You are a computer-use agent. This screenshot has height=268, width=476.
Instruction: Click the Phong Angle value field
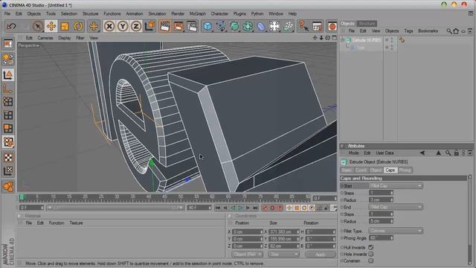click(x=381, y=238)
